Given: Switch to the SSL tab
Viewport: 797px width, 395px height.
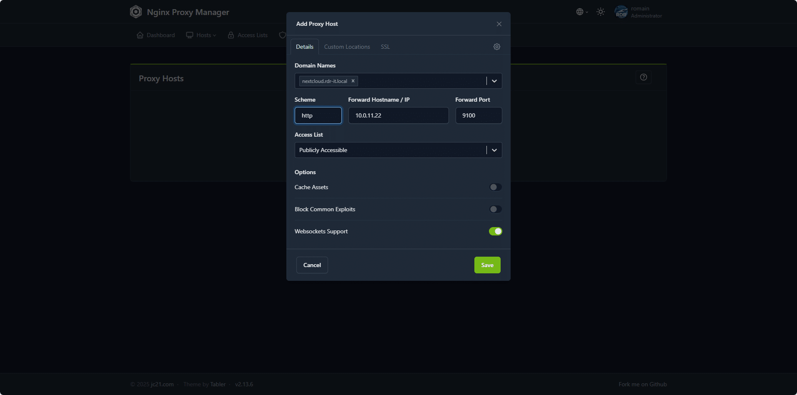Looking at the screenshot, I should tap(385, 47).
